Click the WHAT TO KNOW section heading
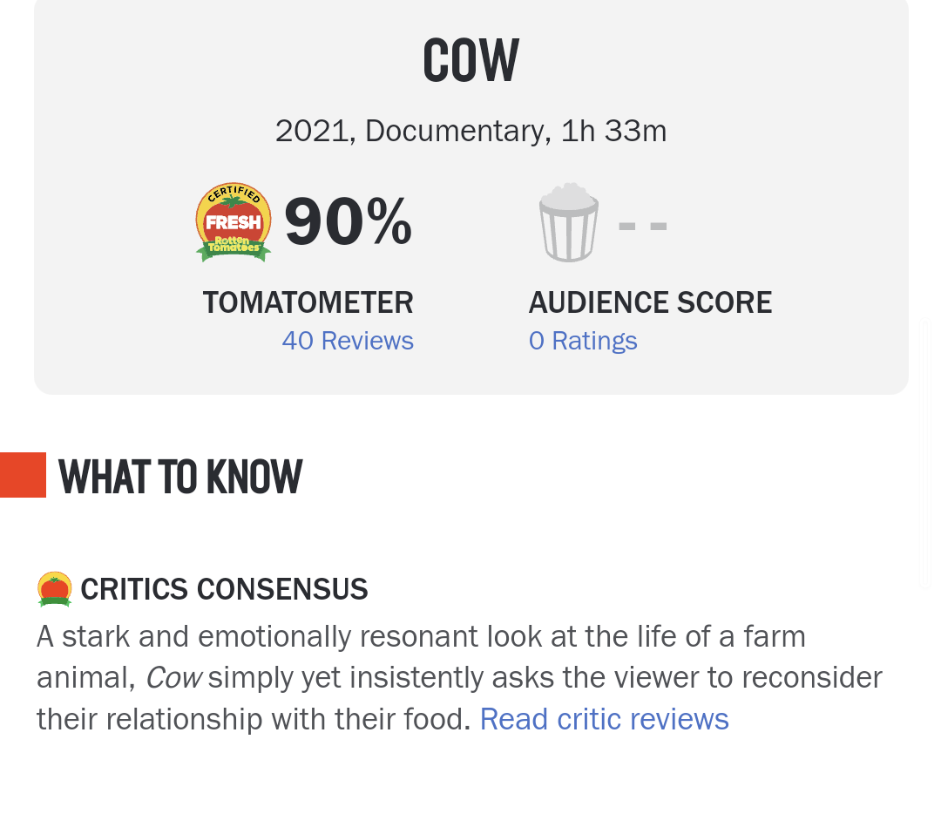 click(x=180, y=477)
